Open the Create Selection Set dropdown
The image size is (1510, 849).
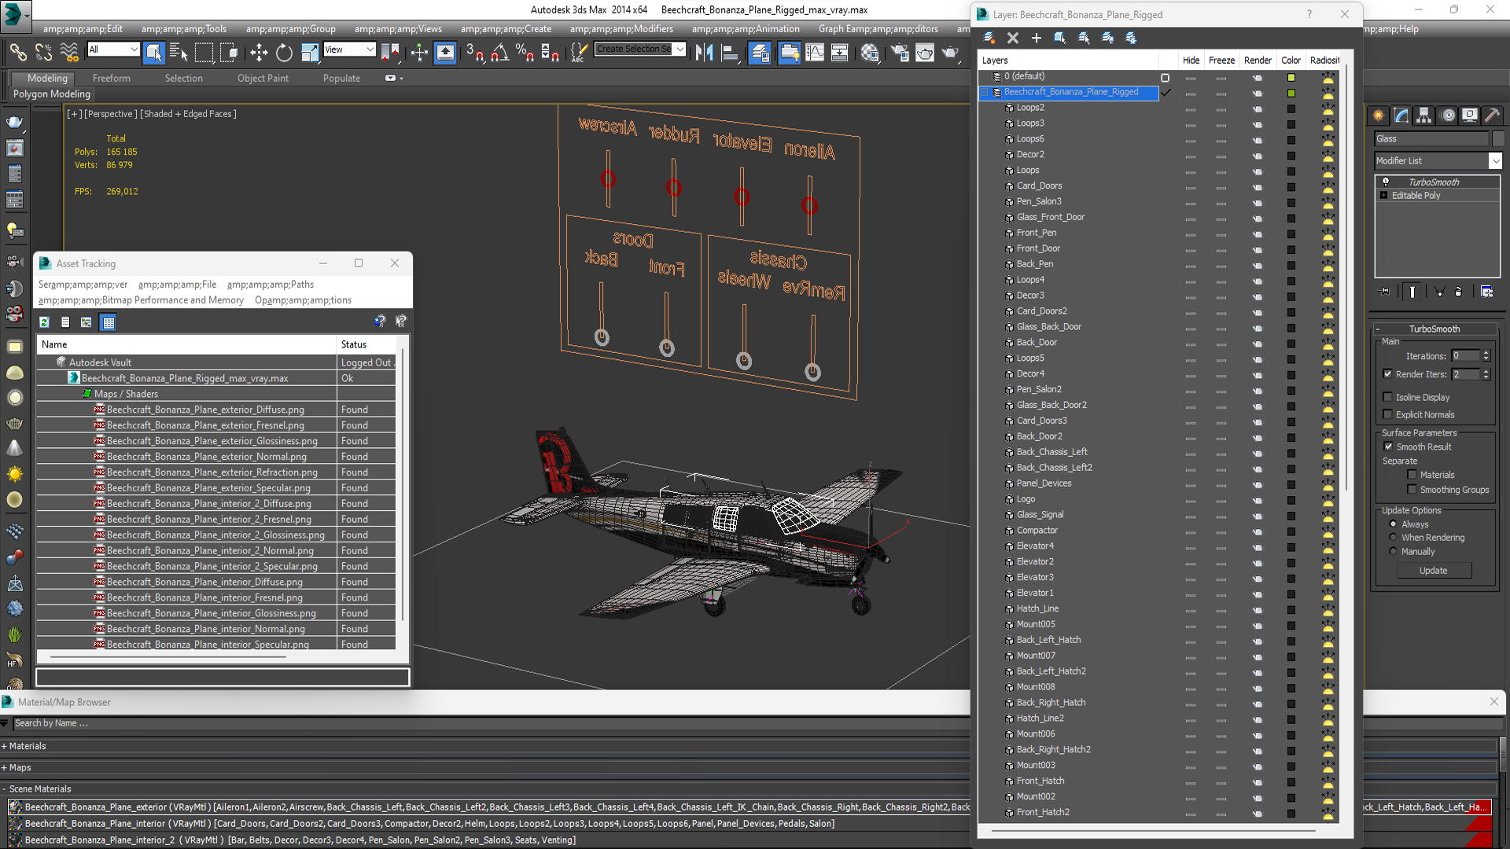[640, 50]
